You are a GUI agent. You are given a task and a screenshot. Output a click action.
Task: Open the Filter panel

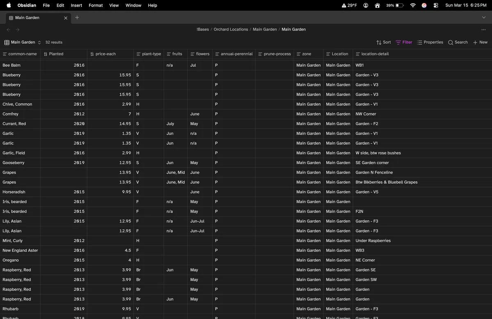tap(404, 42)
